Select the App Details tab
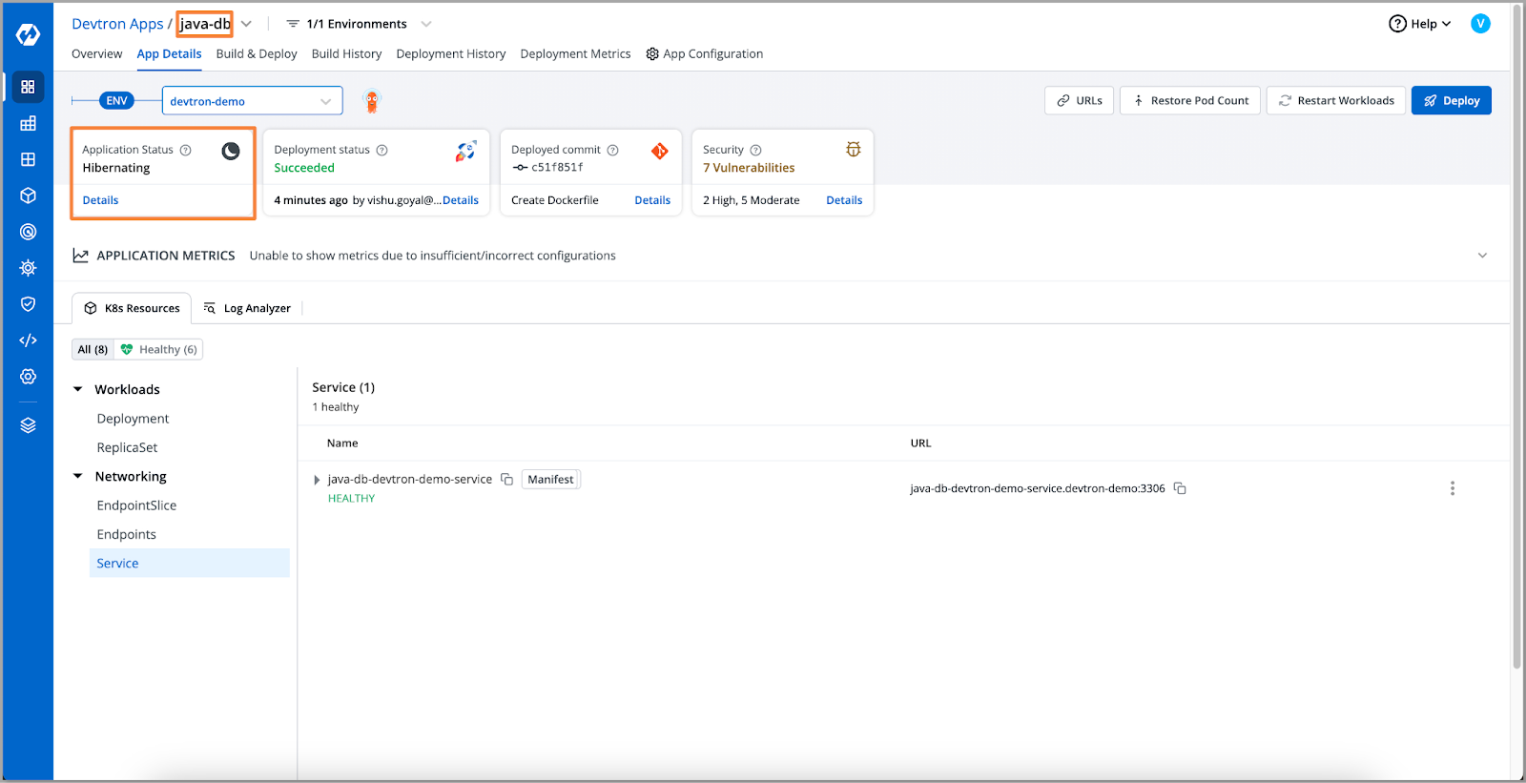 169,54
